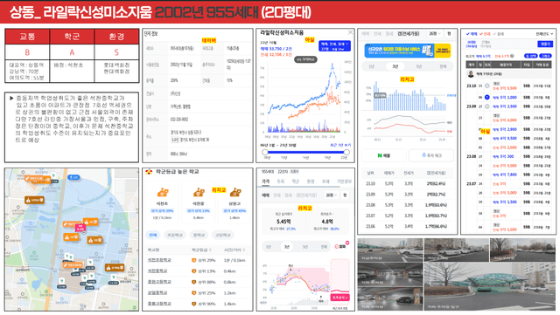The width and height of the screenshot is (560, 315).
Task: Click the pink forecast button on price chart
Action: (x=340, y=298)
